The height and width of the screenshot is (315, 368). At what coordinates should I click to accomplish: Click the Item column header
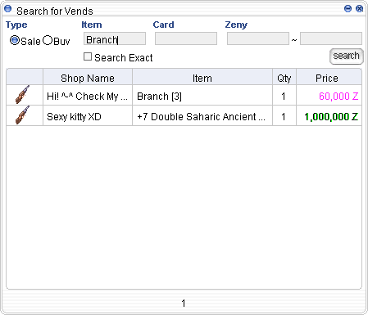pyautogui.click(x=202, y=77)
